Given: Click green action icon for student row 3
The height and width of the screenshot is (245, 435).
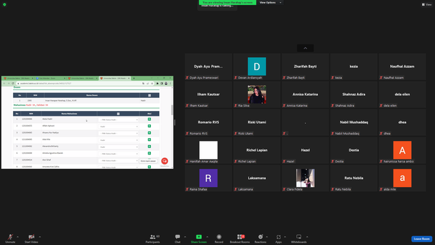Looking at the screenshot, I should 150,133.
